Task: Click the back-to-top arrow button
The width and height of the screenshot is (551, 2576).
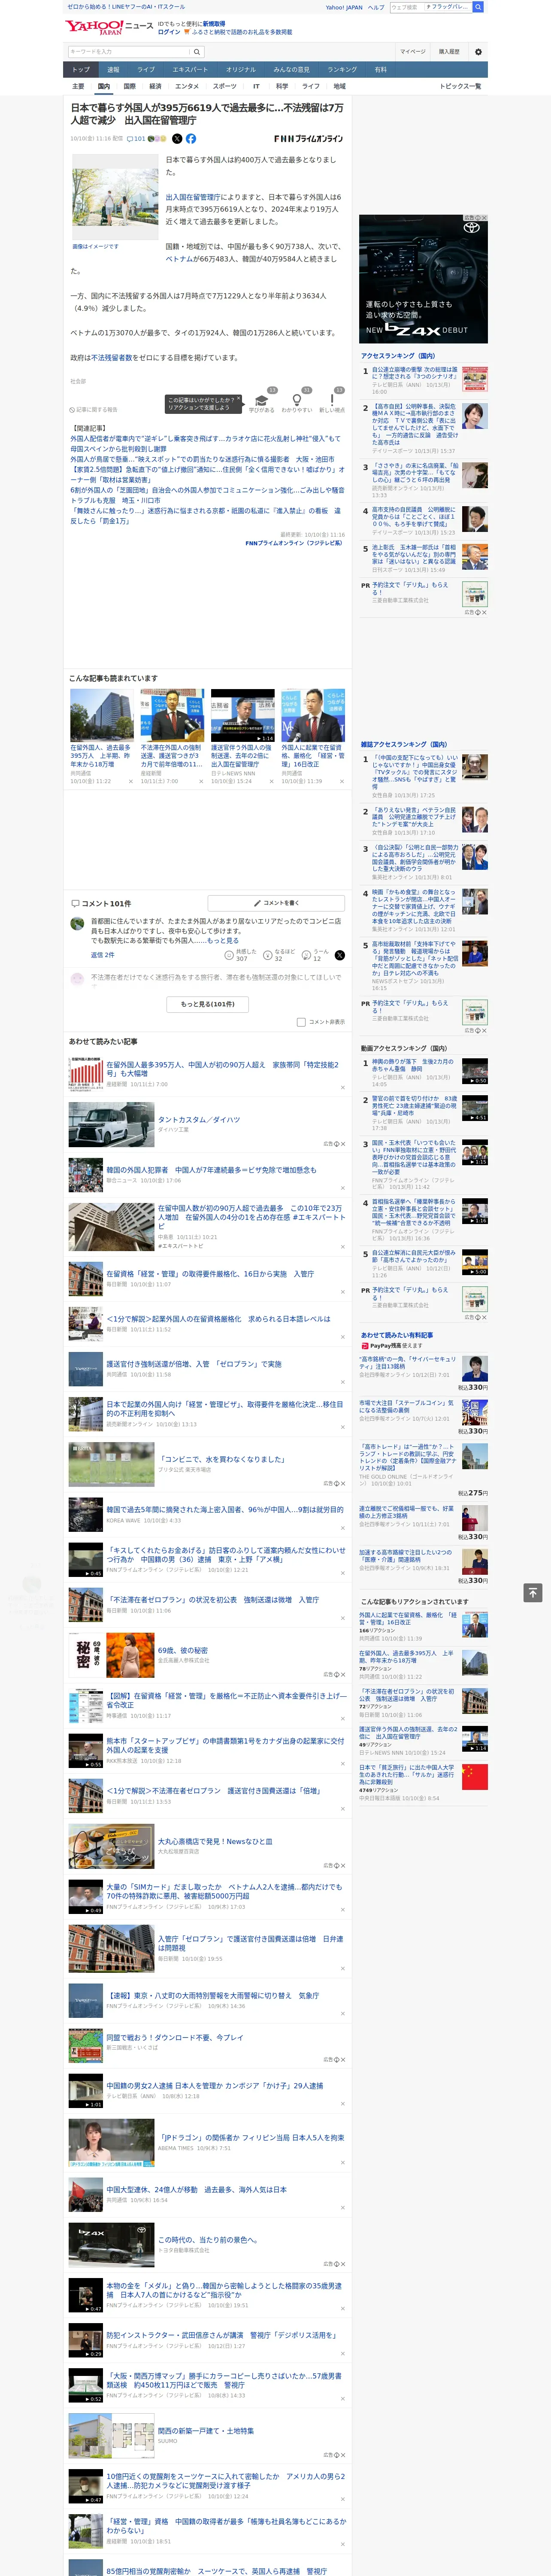Action: tap(533, 1592)
